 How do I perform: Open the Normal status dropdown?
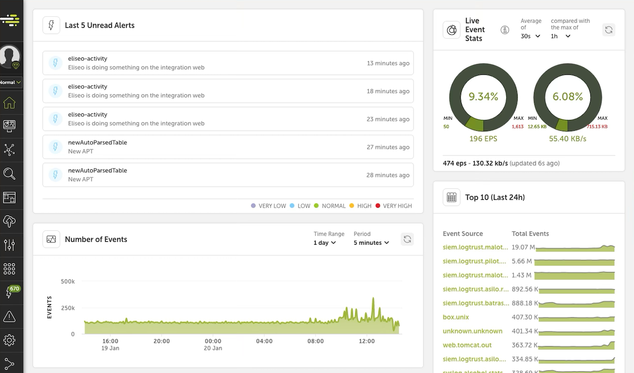[x=10, y=83]
